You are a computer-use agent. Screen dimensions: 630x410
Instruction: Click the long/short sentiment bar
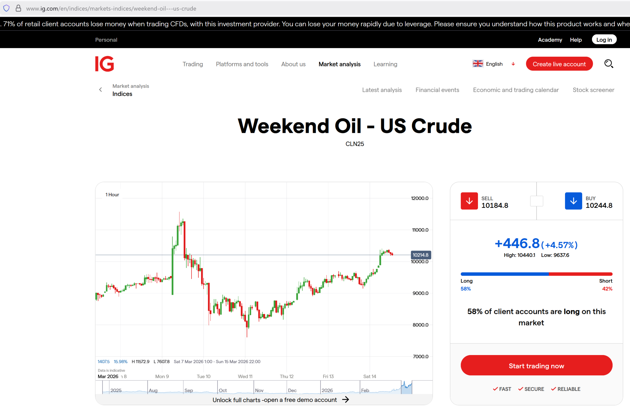(x=536, y=274)
